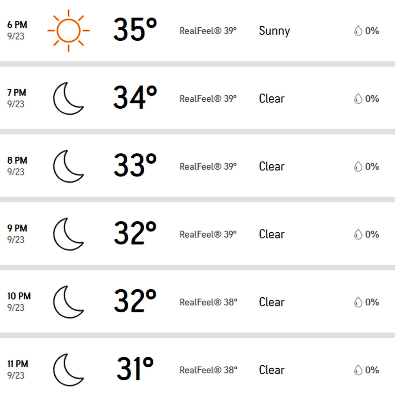This screenshot has width=395, height=395.
Task: Click the moon icon for 9 PM
Action: 68,234
